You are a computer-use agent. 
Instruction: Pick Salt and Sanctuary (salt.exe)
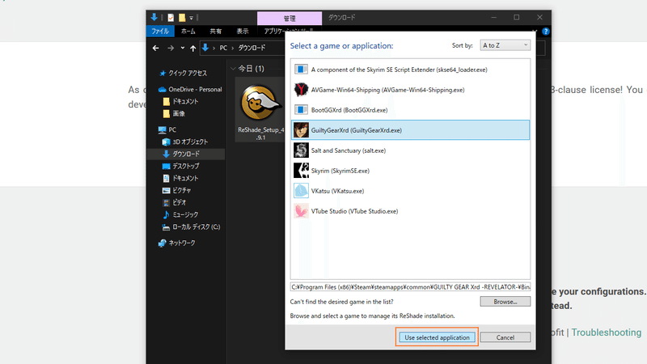[x=410, y=150]
